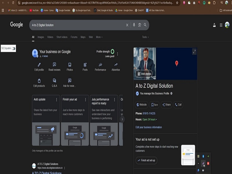Image resolution: width=232 pixels, height=174 pixels.
Task: Toggle the SEOquake switch
Action: pos(13,48)
